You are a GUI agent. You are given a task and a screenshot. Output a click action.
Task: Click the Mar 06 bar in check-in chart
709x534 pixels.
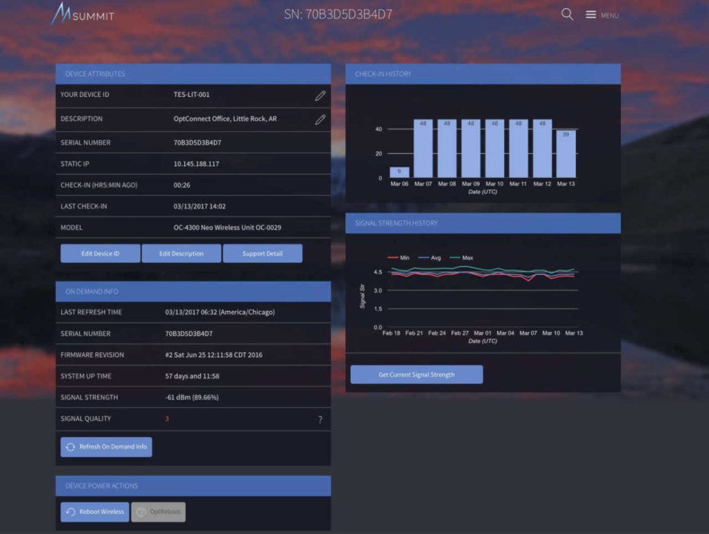coord(400,172)
